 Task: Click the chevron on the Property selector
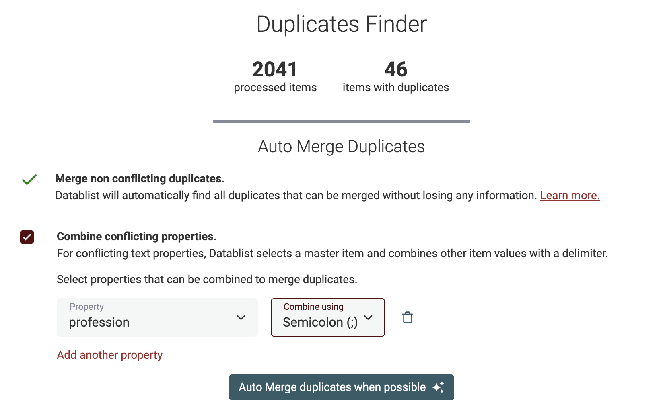tap(241, 317)
